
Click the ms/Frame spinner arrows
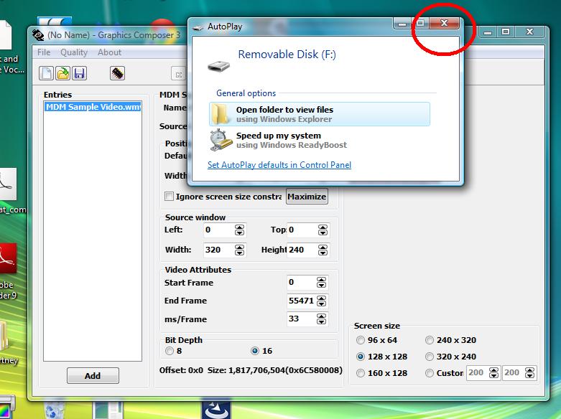click(x=321, y=319)
